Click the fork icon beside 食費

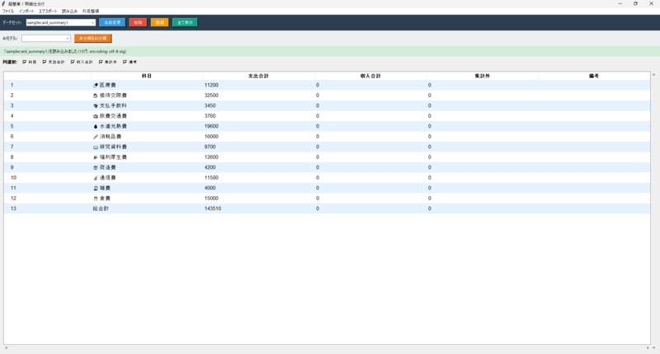96,198
